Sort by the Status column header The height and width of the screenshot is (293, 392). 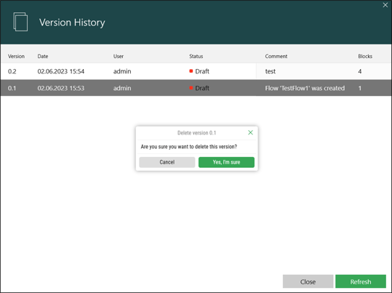[196, 56]
